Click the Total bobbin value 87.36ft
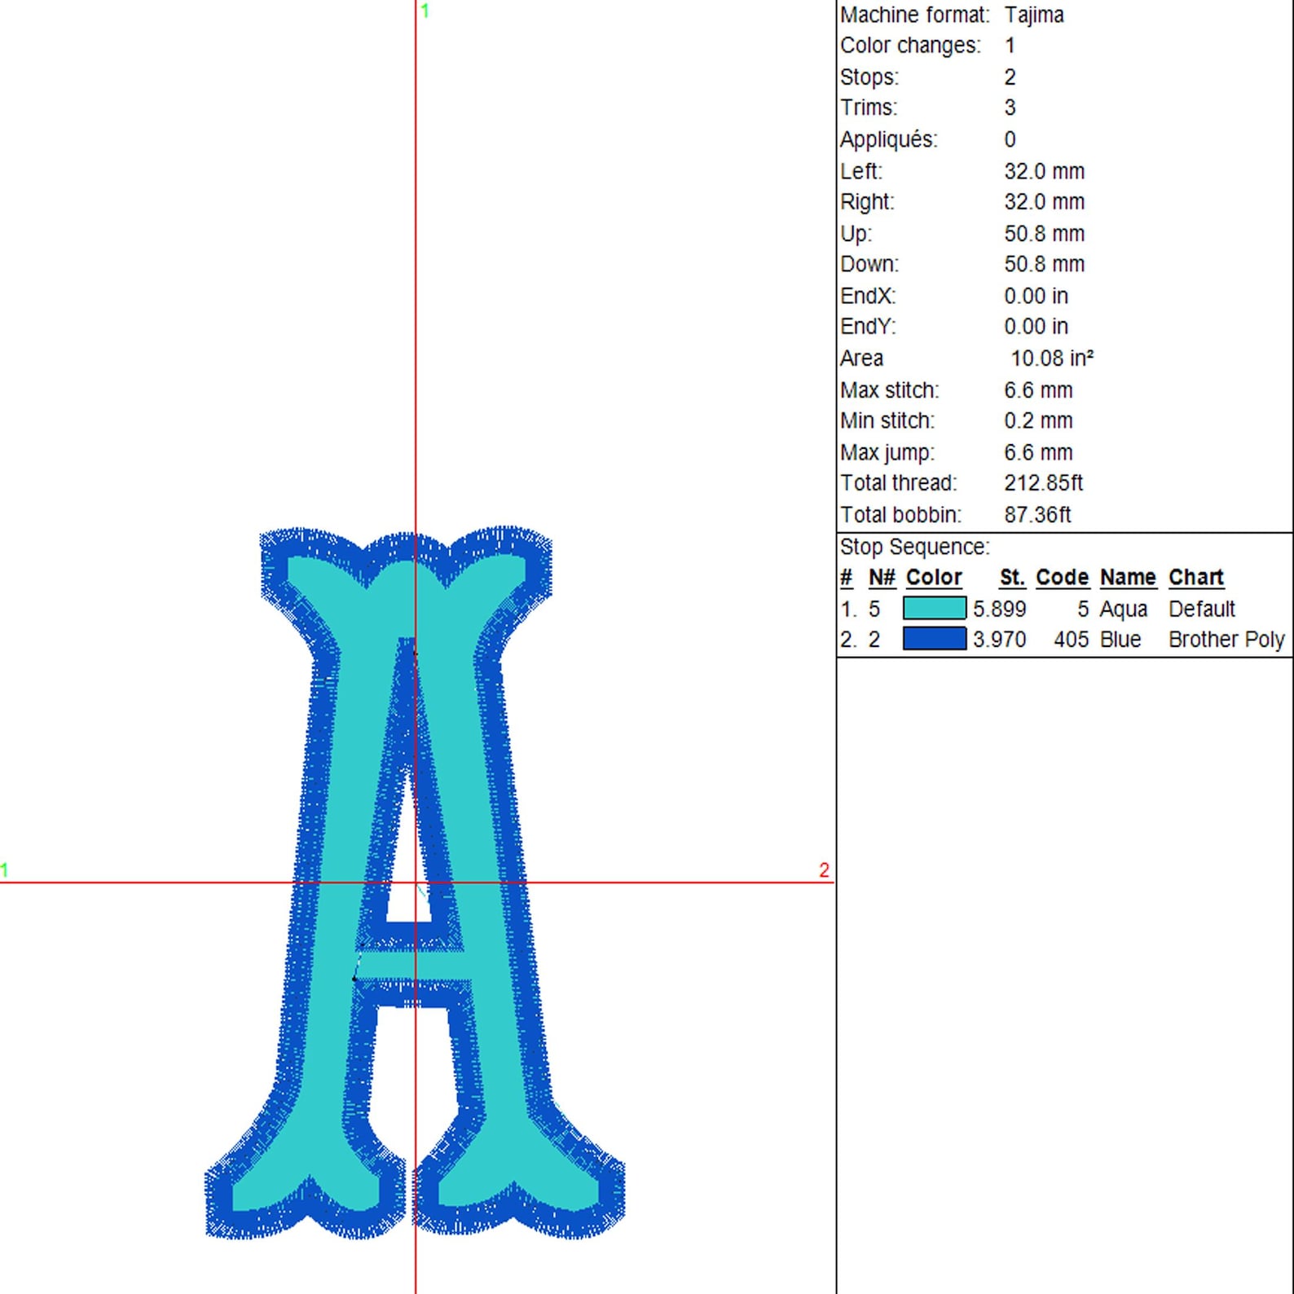The image size is (1294, 1294). coord(1037,515)
